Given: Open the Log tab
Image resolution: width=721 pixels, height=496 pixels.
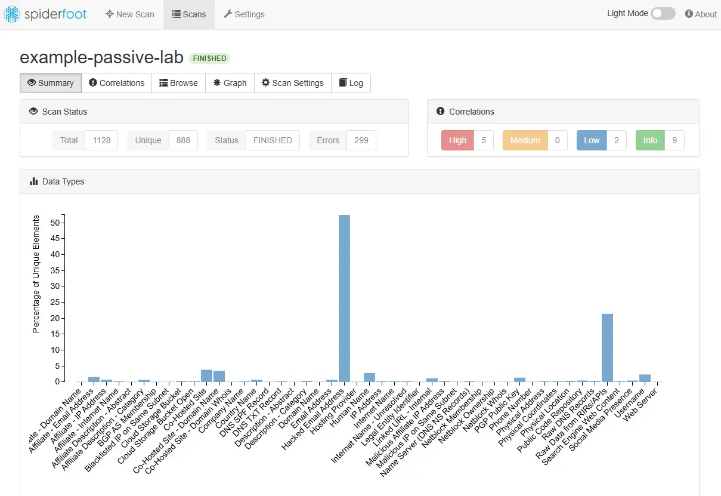Looking at the screenshot, I should [351, 83].
